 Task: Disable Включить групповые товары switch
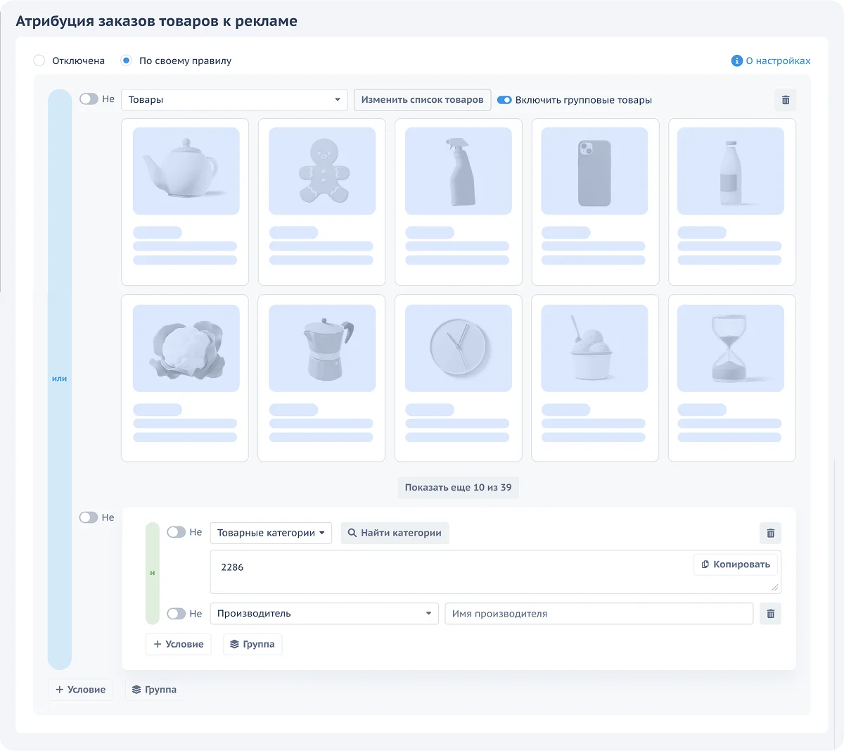pyautogui.click(x=504, y=100)
